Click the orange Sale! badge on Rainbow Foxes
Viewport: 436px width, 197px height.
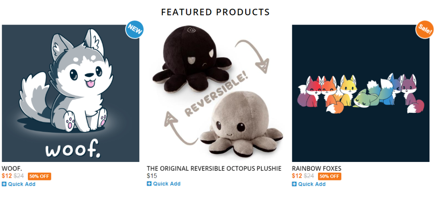[425, 29]
